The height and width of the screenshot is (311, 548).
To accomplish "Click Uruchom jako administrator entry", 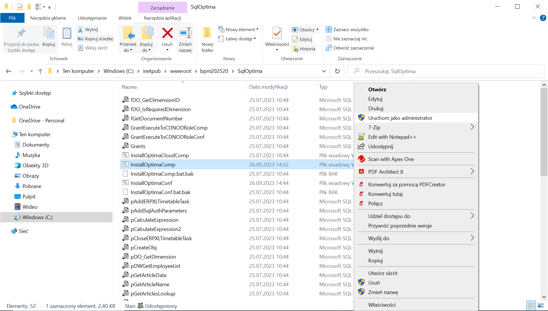I will [x=416, y=118].
